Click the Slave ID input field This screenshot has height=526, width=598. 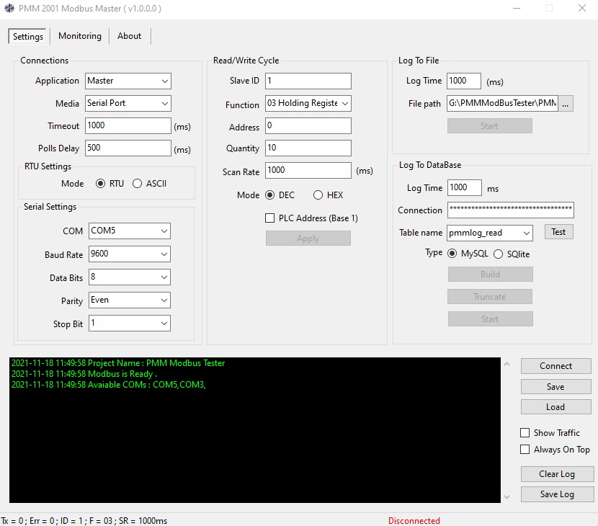tap(308, 81)
